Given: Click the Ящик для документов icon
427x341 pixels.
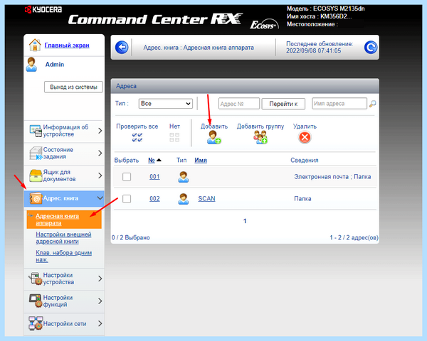Looking at the screenshot, I should tap(36, 175).
